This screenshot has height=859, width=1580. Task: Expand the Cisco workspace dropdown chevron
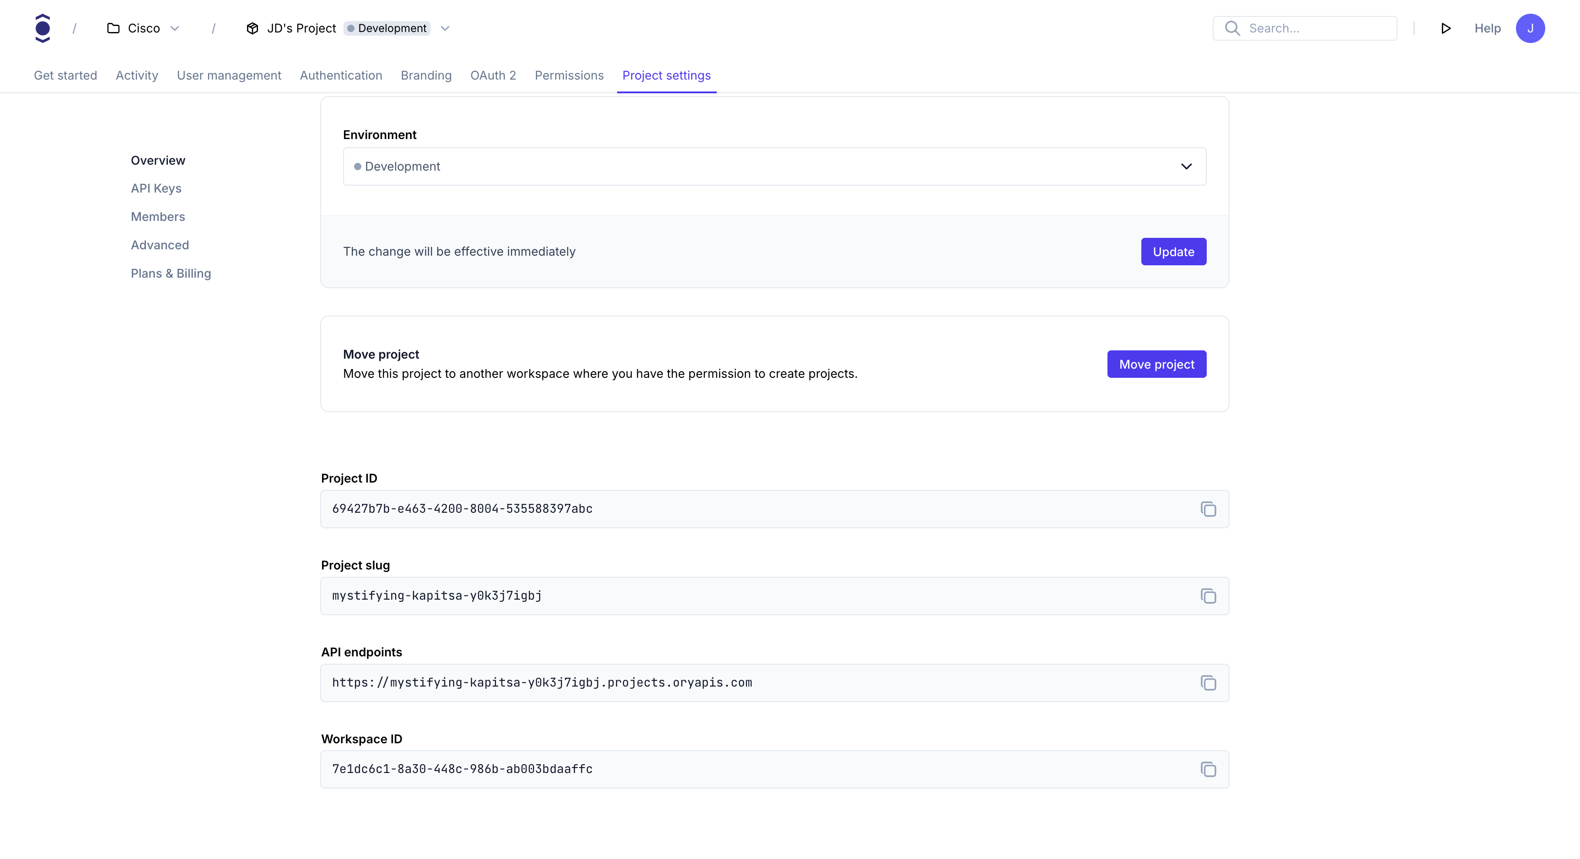pyautogui.click(x=175, y=28)
